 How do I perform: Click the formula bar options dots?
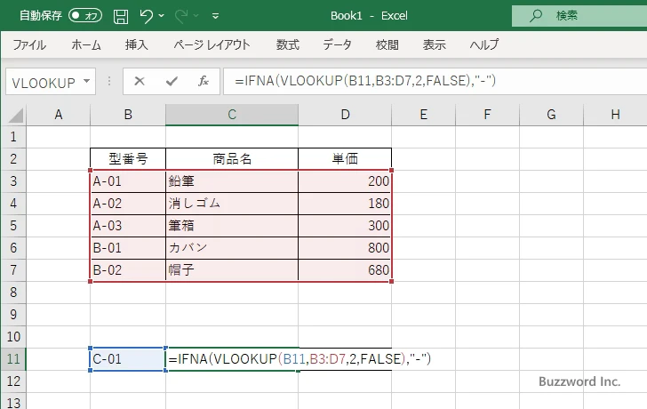click(109, 81)
